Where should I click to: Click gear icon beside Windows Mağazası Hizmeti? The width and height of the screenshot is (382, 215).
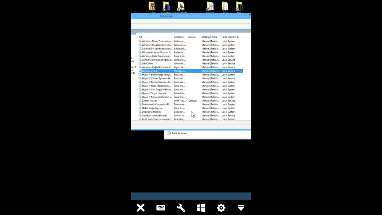pos(140,45)
